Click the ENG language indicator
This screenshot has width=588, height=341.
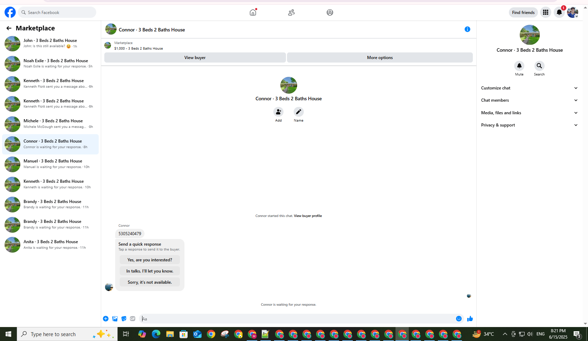click(x=540, y=334)
